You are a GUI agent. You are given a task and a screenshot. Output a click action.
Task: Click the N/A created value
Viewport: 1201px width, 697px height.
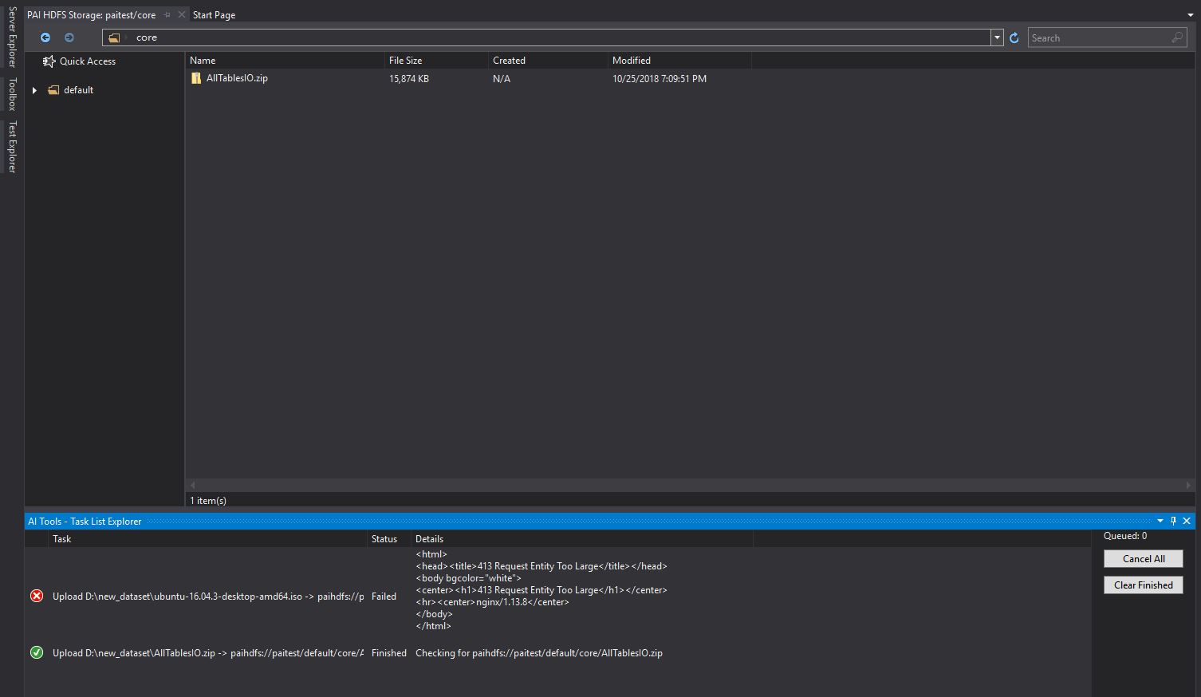pyautogui.click(x=502, y=79)
